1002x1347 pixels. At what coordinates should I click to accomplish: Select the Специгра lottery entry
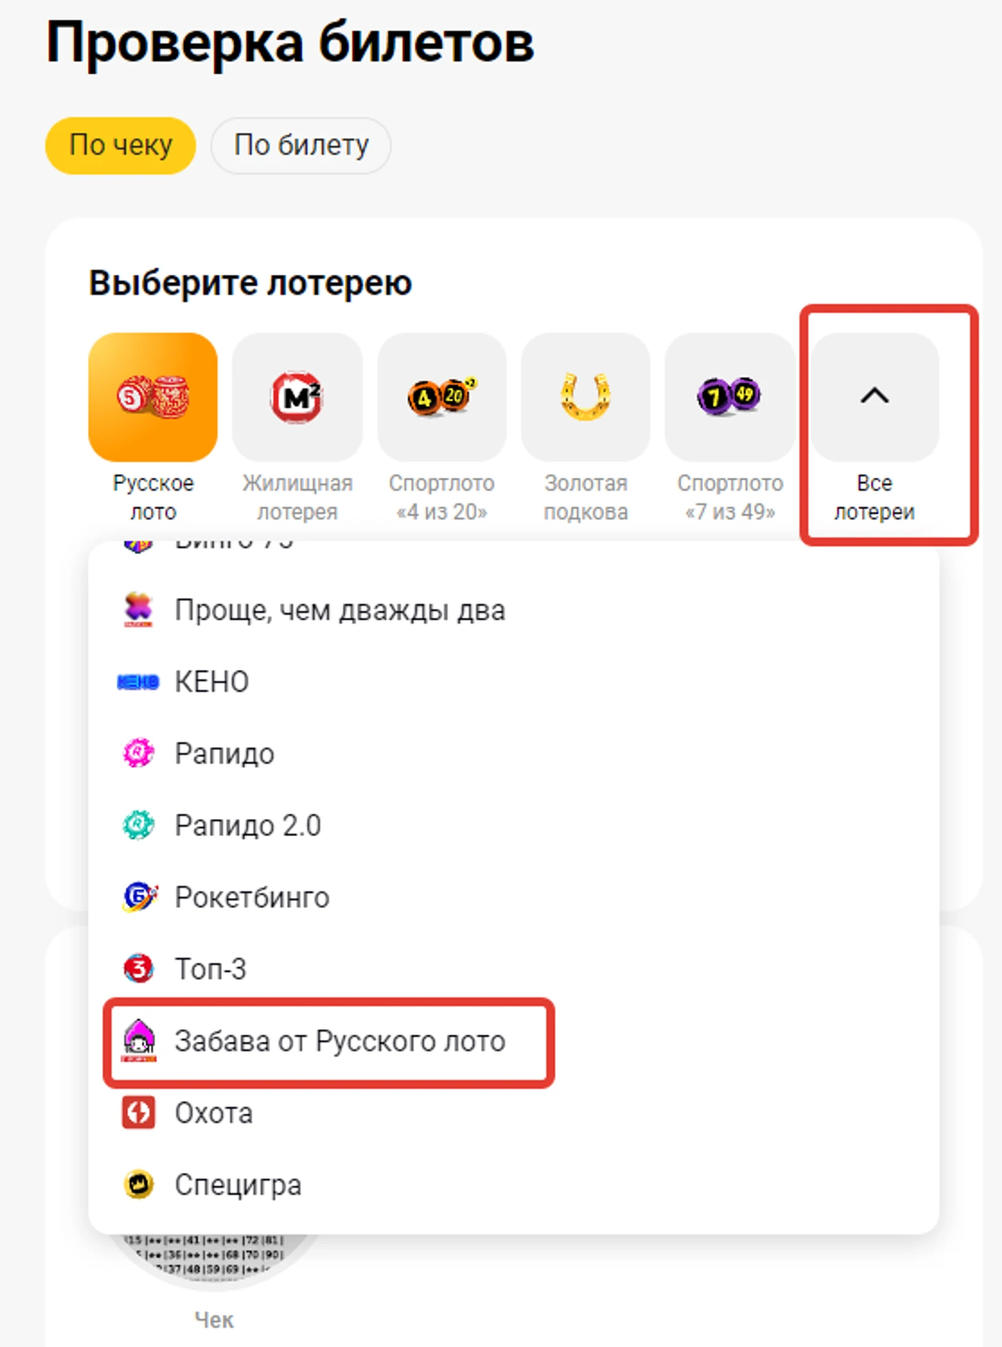[x=513, y=1184]
